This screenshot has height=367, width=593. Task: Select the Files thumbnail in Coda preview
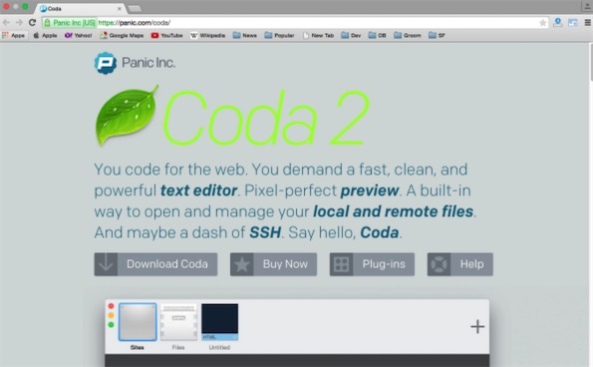pos(178,322)
